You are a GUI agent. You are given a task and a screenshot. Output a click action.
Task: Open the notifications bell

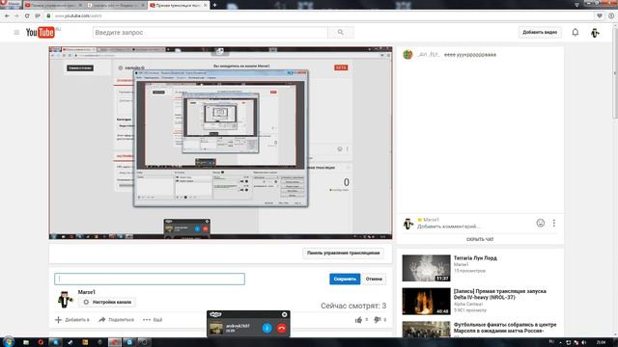576,32
